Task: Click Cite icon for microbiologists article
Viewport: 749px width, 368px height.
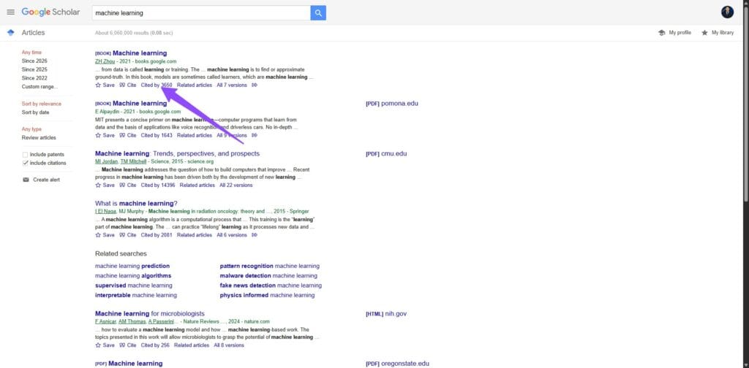Action: tap(122, 345)
